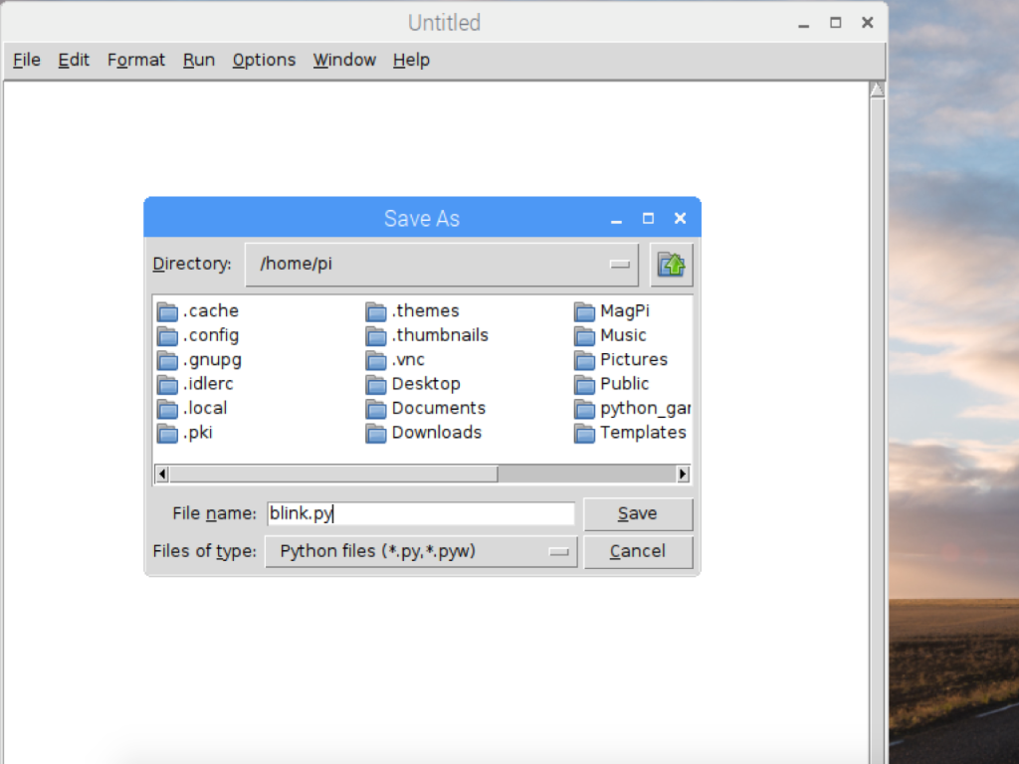The height and width of the screenshot is (764, 1019).
Task: Open the Run menu
Action: (x=199, y=61)
